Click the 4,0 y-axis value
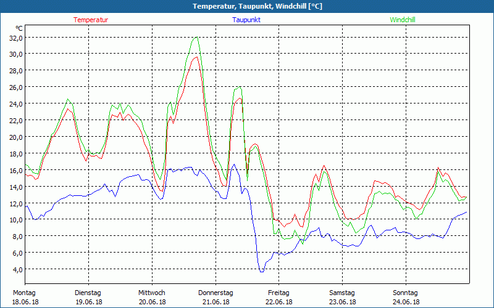This screenshot has height=308, width=494. pyautogui.click(x=17, y=270)
